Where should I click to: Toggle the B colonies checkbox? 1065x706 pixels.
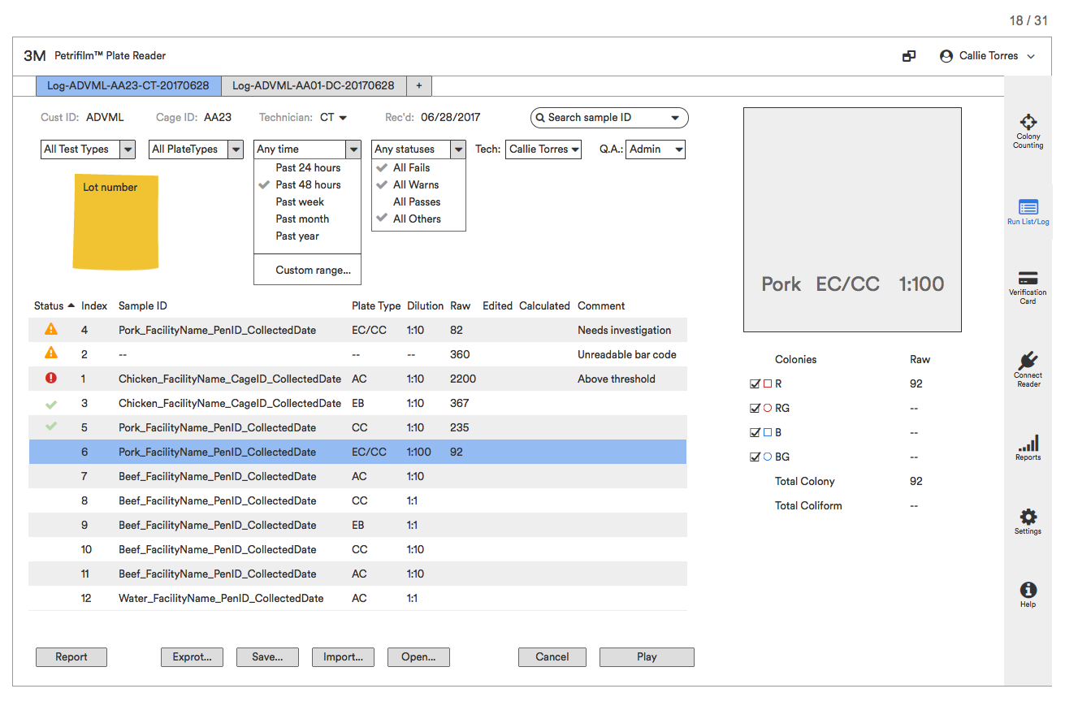coord(755,432)
